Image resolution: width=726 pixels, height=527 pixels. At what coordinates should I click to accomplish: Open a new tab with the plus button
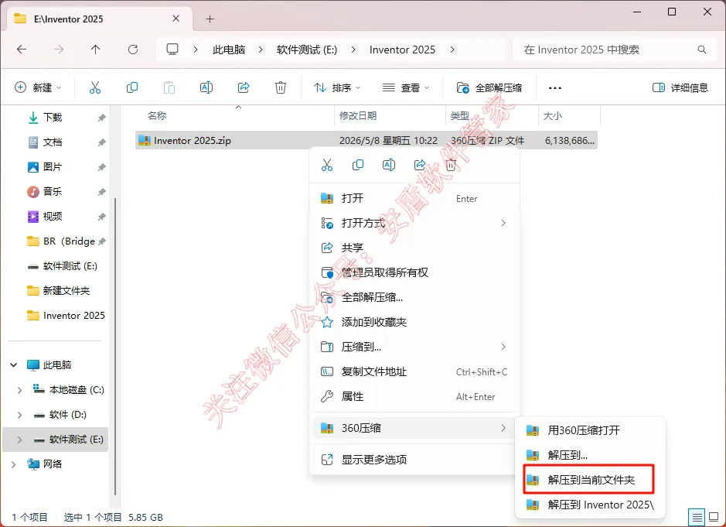coord(210,19)
